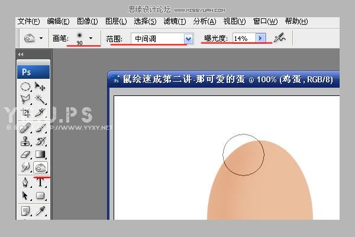Click the exposure 14% input field
Screen dimensions: 355x237
point(244,39)
